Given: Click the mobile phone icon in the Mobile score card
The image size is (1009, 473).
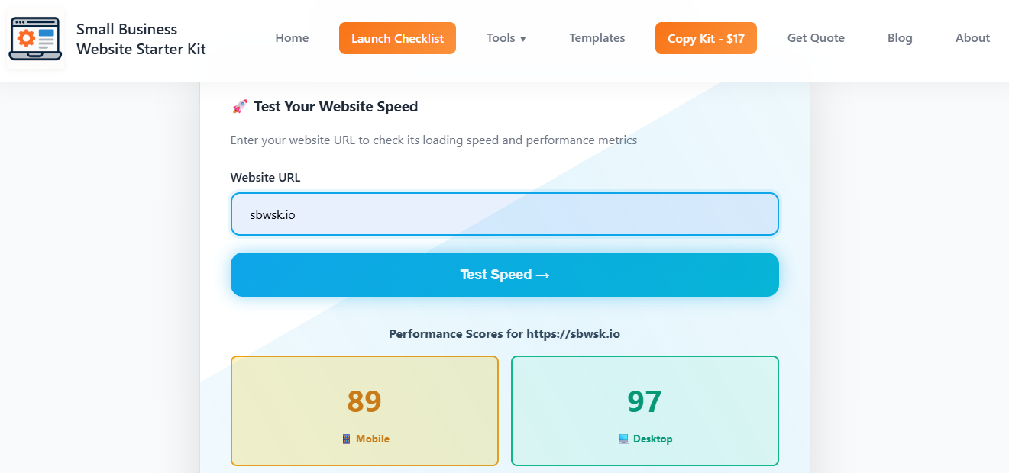Looking at the screenshot, I should pos(345,439).
